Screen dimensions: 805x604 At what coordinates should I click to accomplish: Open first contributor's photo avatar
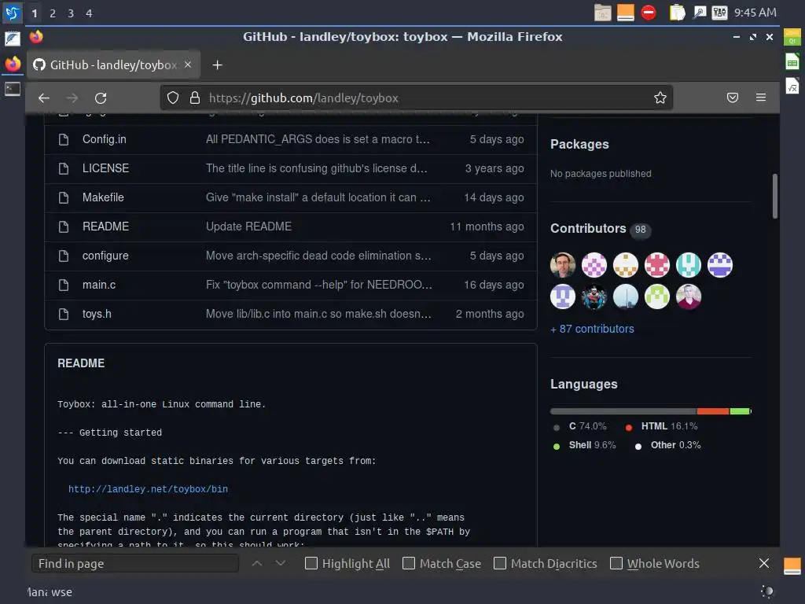tap(563, 265)
